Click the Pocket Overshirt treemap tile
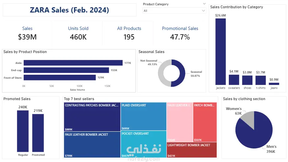The image size is (288, 162). (143, 144)
